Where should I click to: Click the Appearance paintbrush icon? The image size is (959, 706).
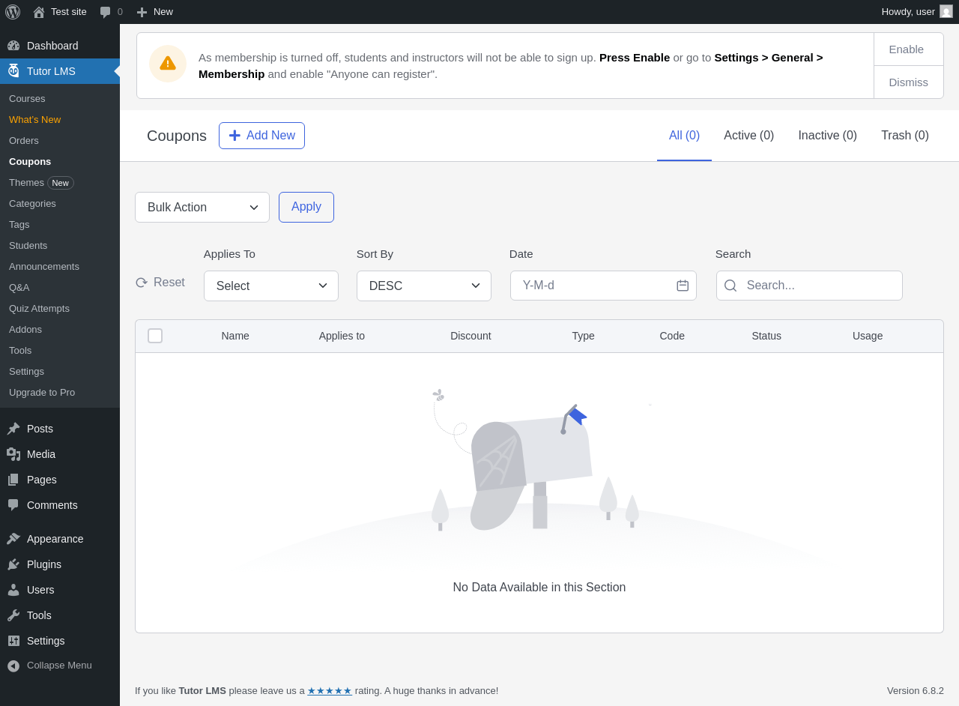(13, 539)
